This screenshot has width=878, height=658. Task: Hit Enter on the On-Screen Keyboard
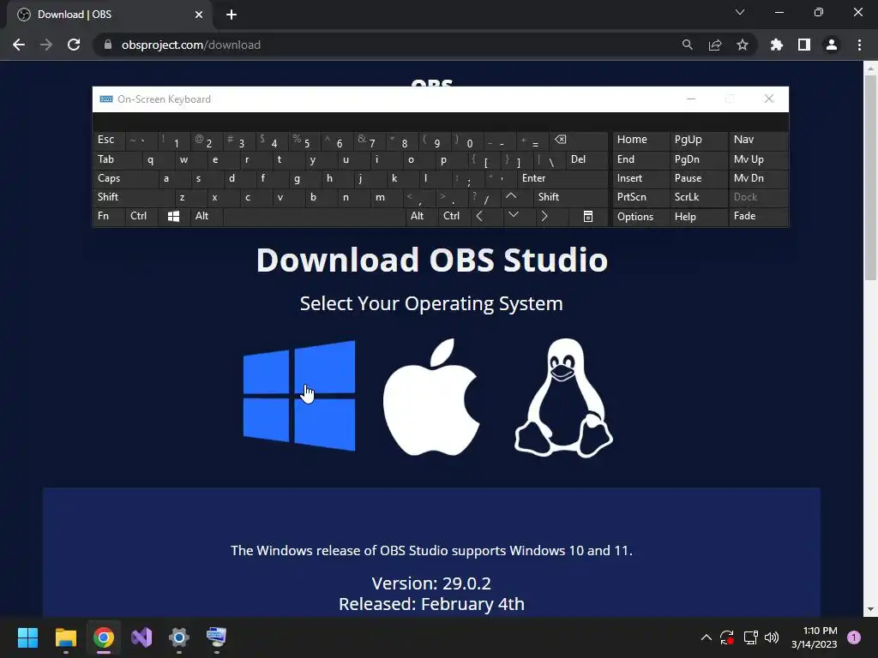(x=562, y=178)
